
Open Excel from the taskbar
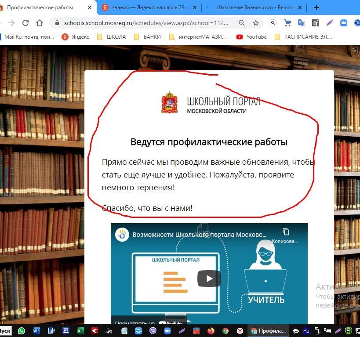point(80,331)
